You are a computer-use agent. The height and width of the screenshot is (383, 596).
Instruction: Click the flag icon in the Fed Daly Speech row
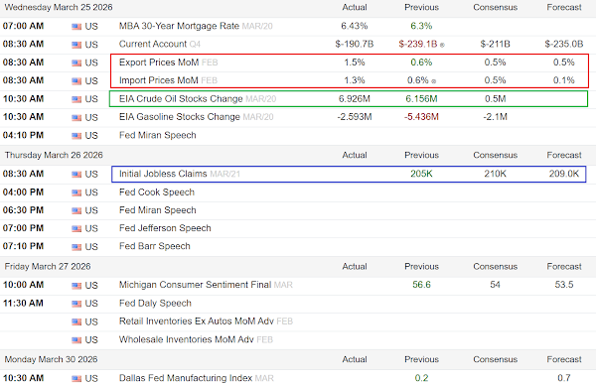tap(76, 304)
